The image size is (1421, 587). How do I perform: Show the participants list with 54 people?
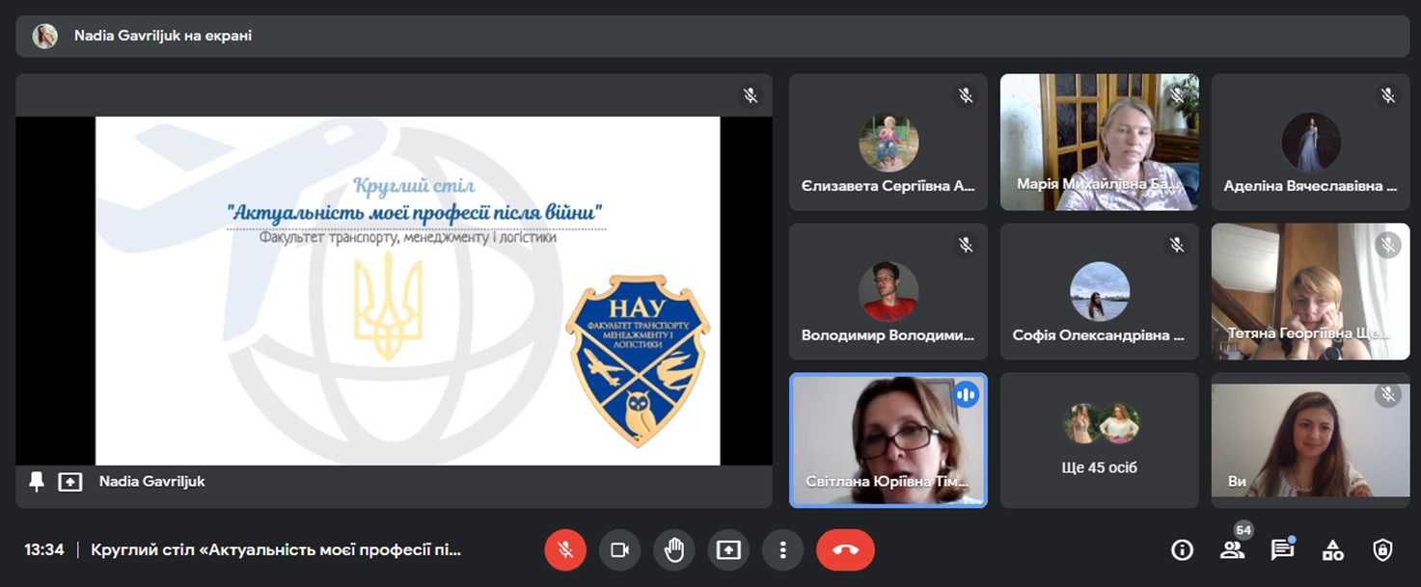(x=1232, y=550)
